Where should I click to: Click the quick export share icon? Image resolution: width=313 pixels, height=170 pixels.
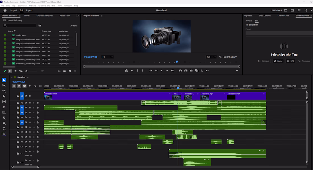[292, 10]
